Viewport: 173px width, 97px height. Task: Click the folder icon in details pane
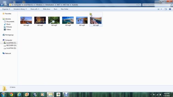coord(5,88)
